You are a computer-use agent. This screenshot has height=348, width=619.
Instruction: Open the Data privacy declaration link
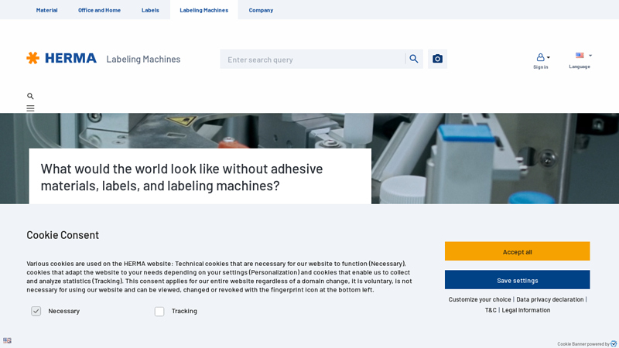[x=549, y=299]
